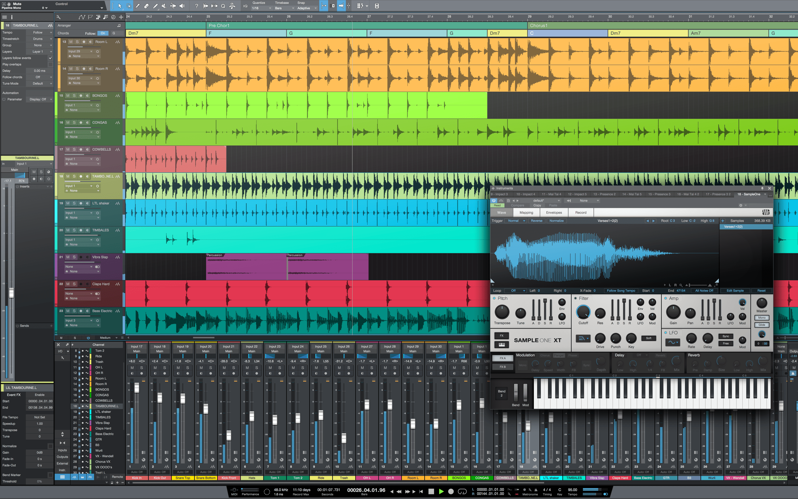The height and width of the screenshot is (499, 798).
Task: Toggle the S solo button on CONGAS track
Action: point(75,122)
